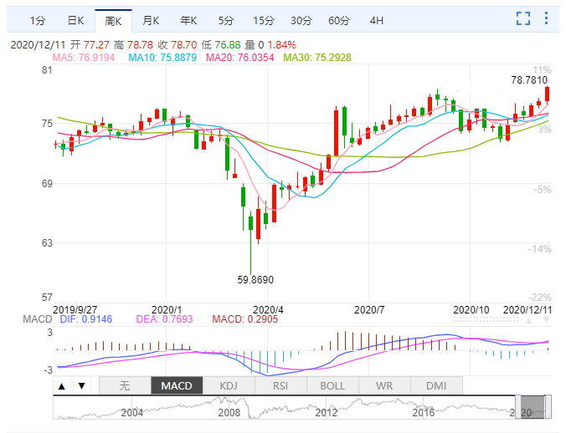Select the 无 (none) indicator option
Viewport: 566px width, 433px height.
click(x=125, y=386)
